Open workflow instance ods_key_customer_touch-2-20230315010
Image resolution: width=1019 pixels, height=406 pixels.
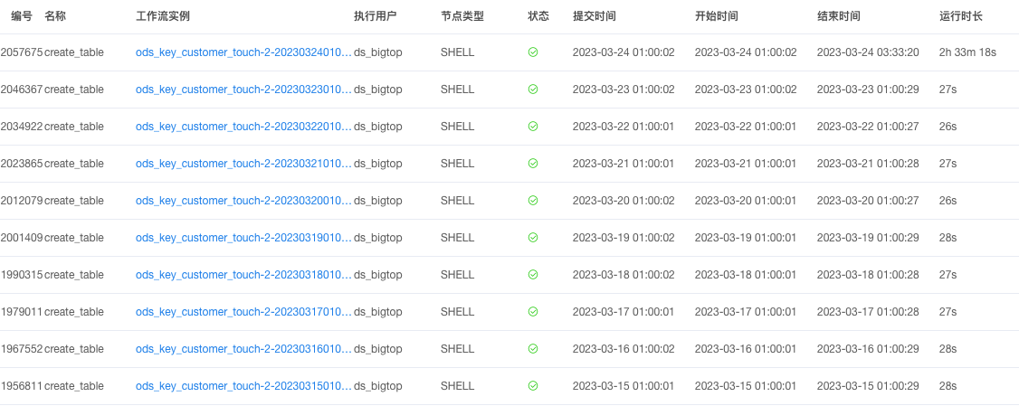click(x=243, y=386)
